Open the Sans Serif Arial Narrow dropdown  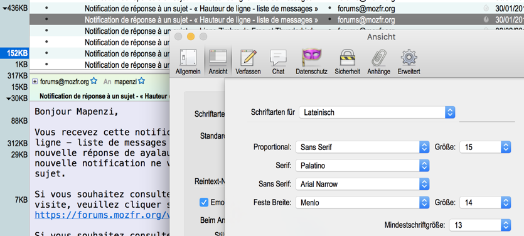363,184
